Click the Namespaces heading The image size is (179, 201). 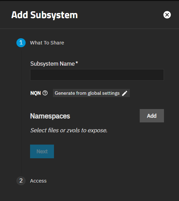50,116
